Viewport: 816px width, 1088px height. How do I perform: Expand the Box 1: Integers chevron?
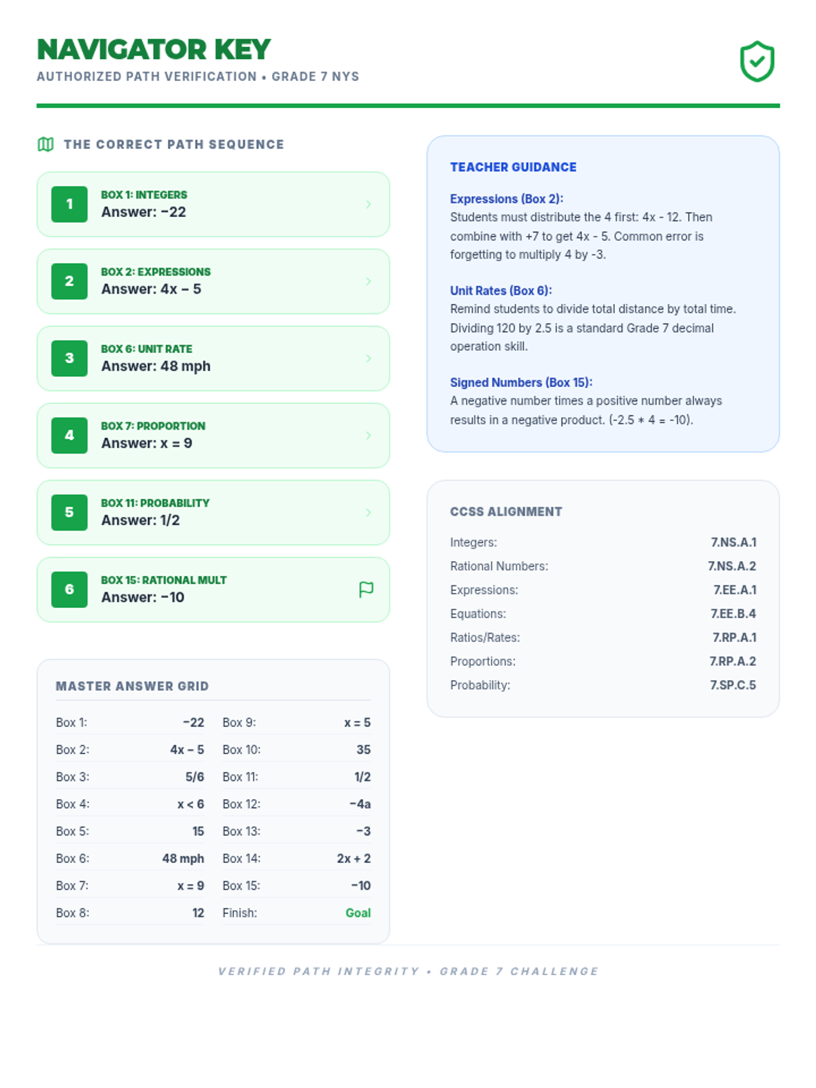[x=369, y=204]
